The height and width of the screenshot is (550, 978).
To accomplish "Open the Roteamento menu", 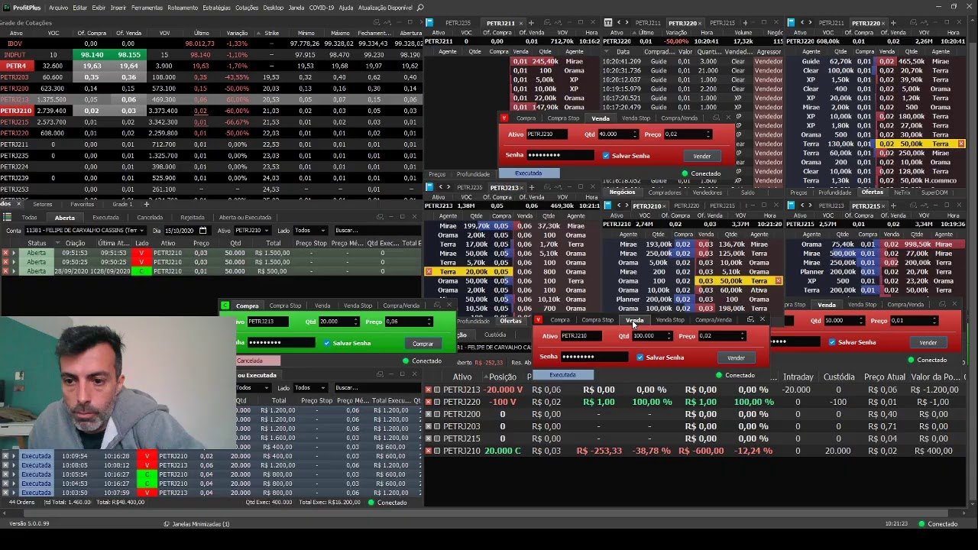I will tap(183, 7).
